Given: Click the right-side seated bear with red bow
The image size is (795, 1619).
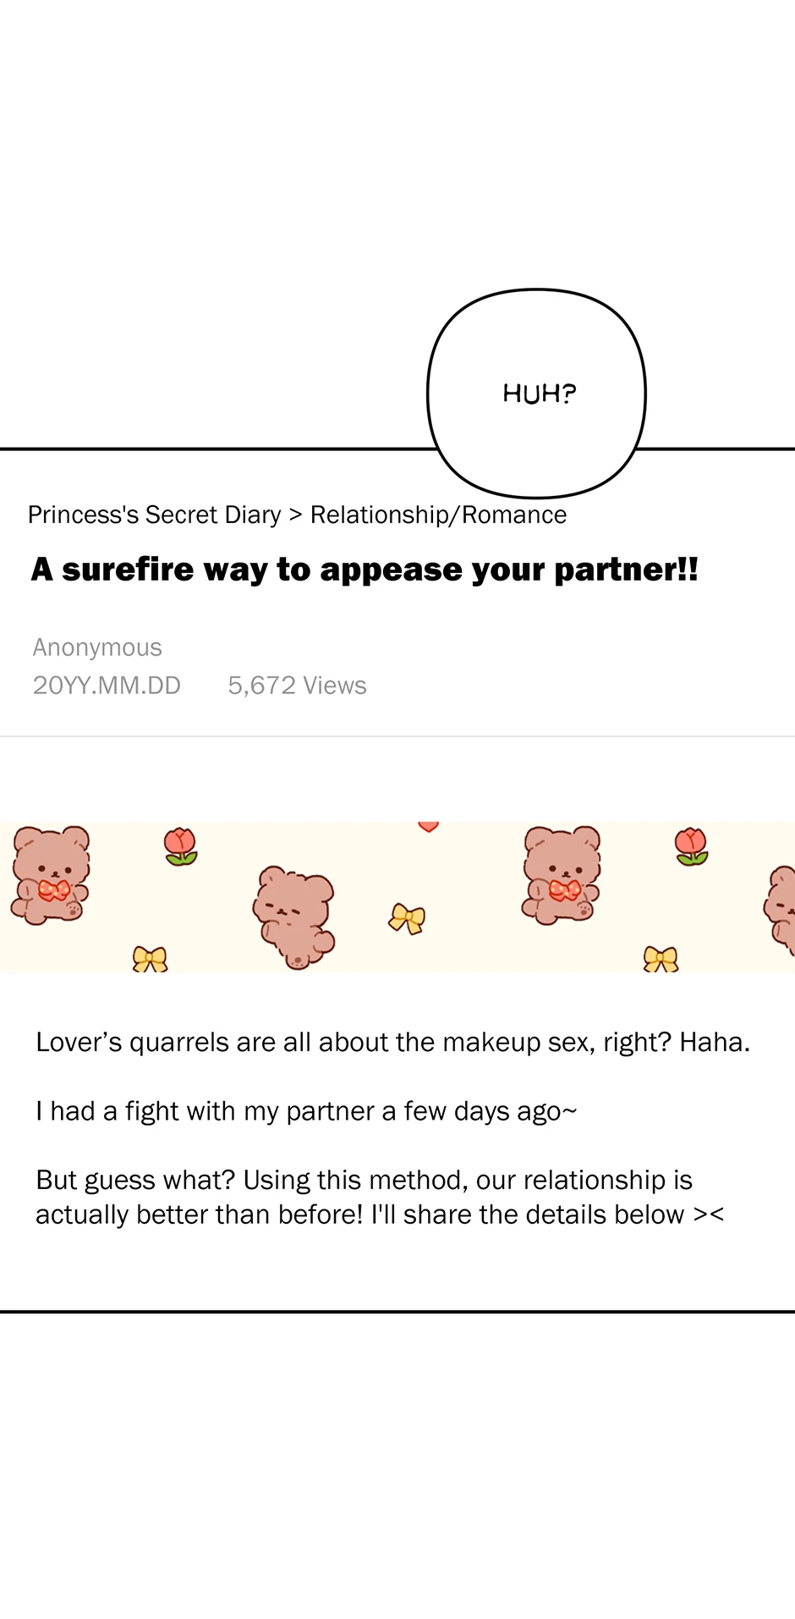Looking at the screenshot, I should pyautogui.click(x=562, y=875).
